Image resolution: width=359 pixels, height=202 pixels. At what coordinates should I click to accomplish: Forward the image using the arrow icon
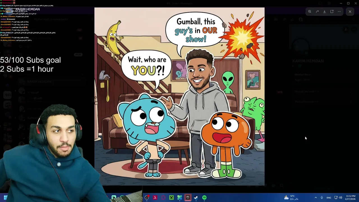[x=317, y=12]
